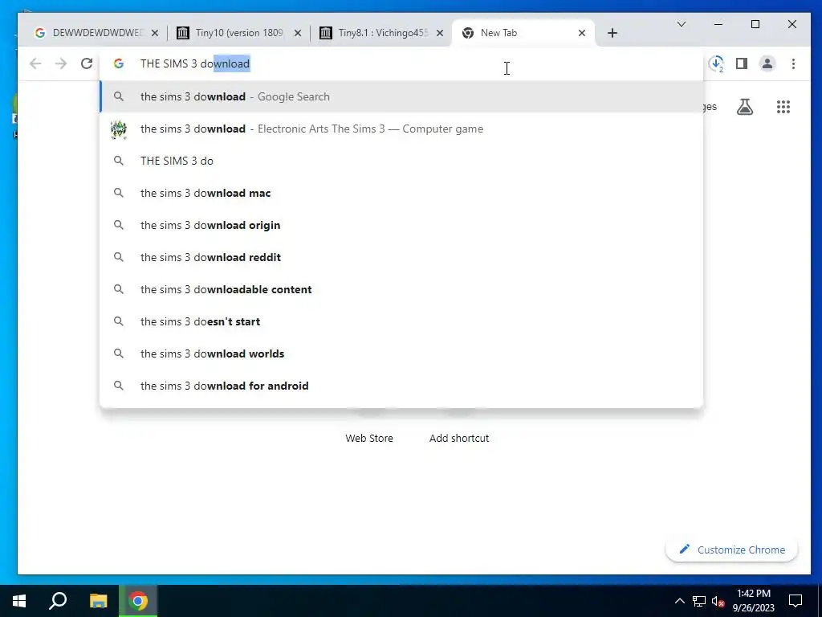Open the Windows Start menu
822x617 pixels.
[x=19, y=601]
